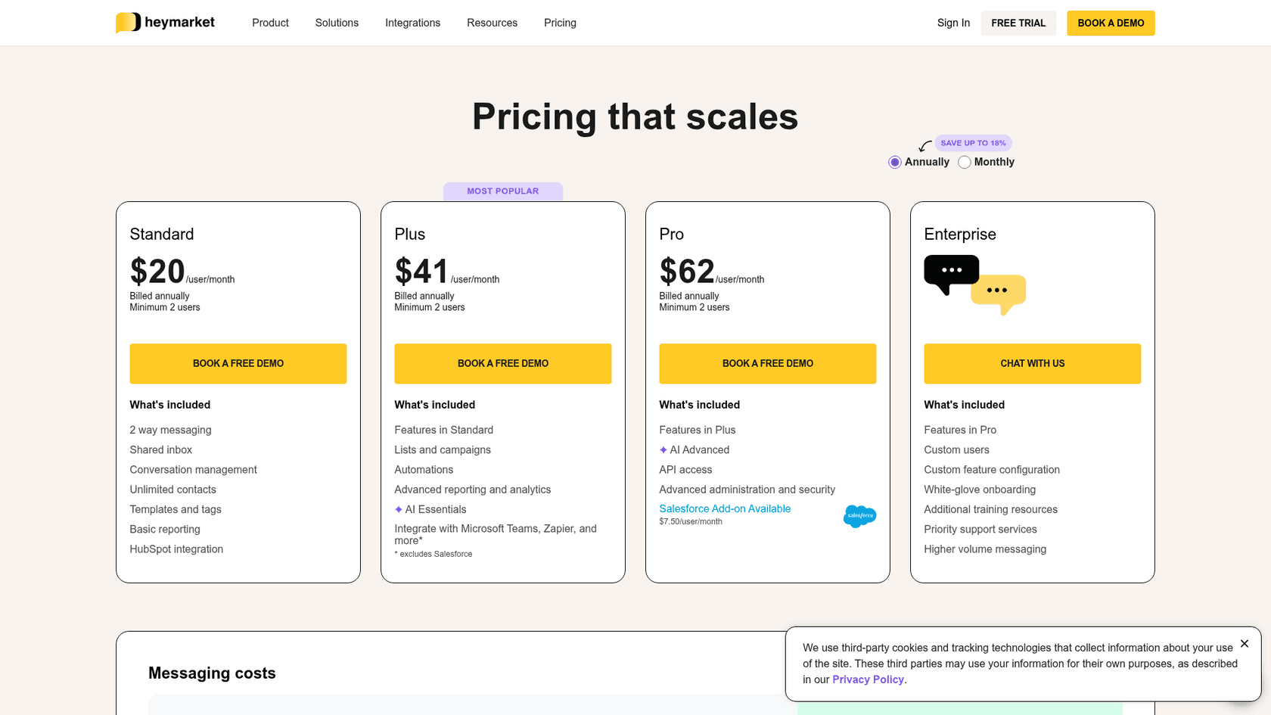Open the Solutions menu
Screen dimensions: 1271x715
point(337,23)
